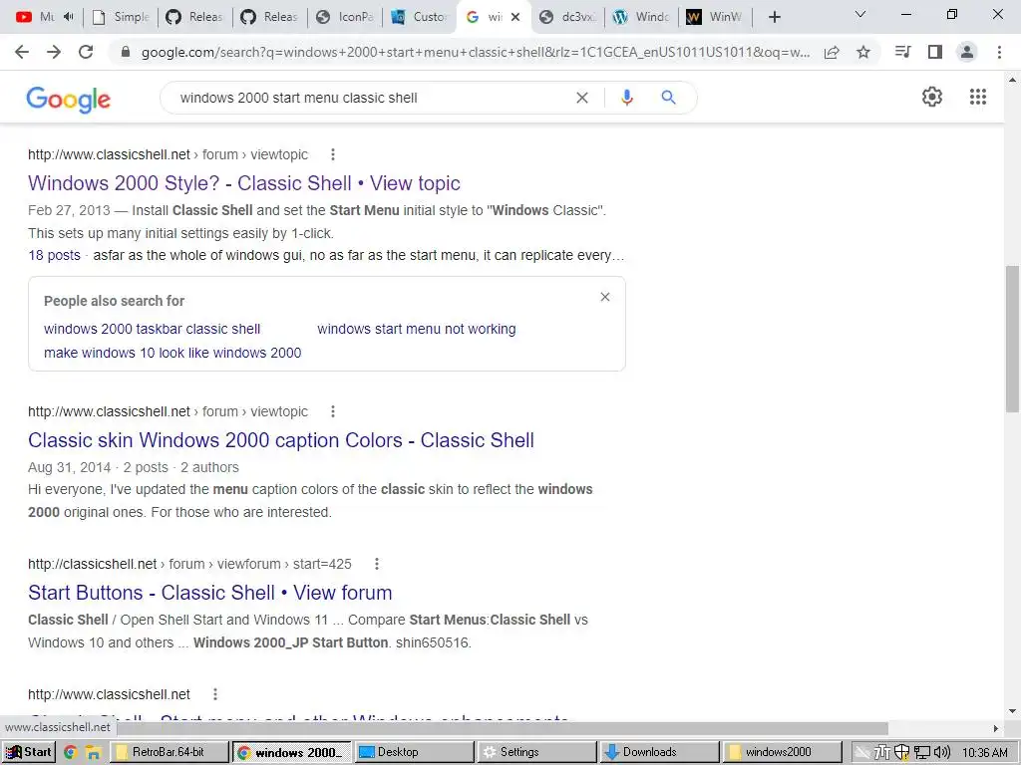1021x765 pixels.
Task: Go to Google home via logo
Action: [69, 99]
